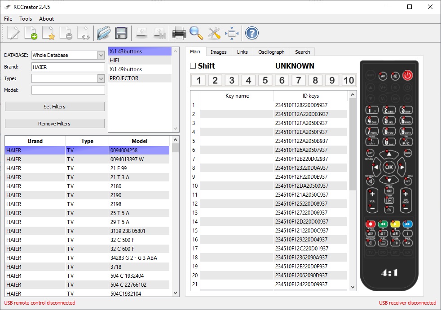Screen dimensions: 441x310
Task: Click the starred page icon
Action: point(49,33)
